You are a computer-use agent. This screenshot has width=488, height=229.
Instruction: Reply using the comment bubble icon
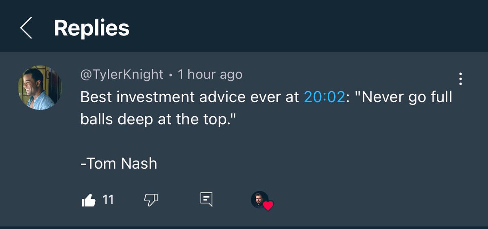207,200
